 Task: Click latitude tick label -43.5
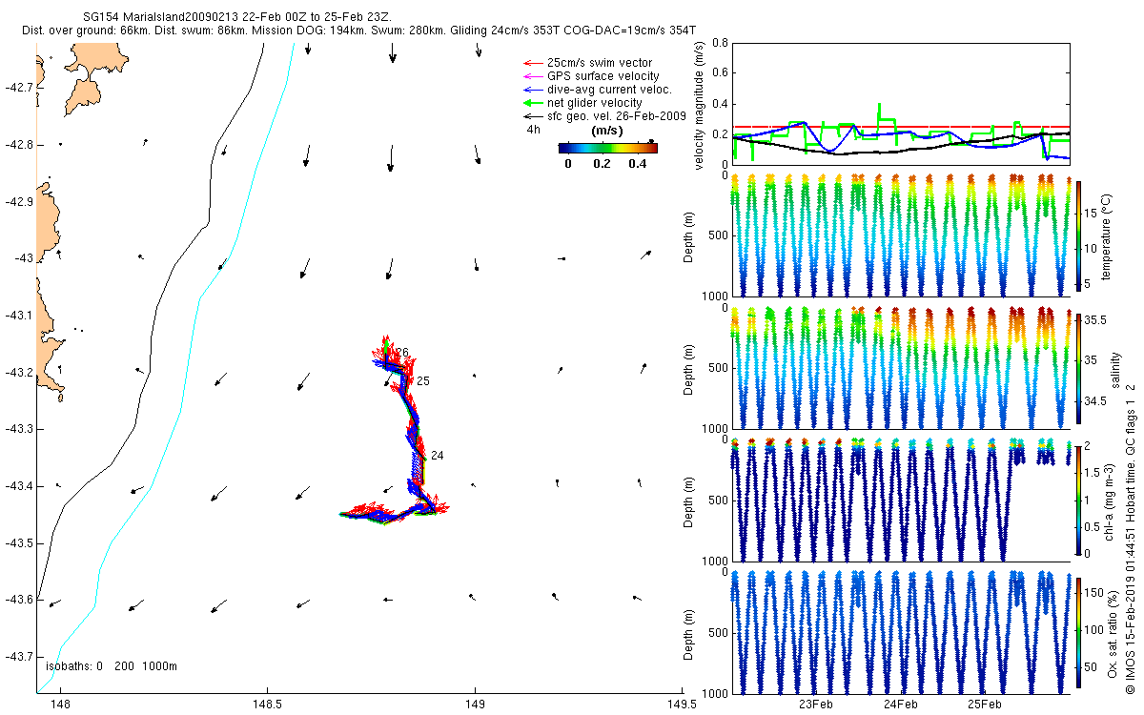pos(18,542)
